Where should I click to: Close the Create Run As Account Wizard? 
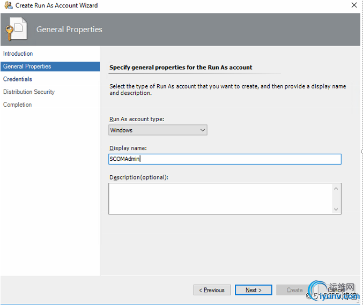click(354, 5)
